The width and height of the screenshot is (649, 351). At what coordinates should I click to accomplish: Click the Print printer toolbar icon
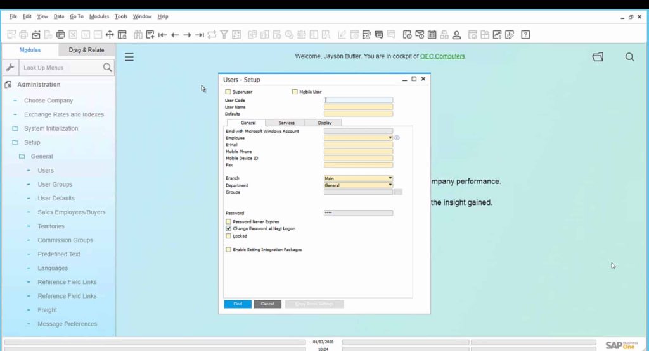click(23, 35)
